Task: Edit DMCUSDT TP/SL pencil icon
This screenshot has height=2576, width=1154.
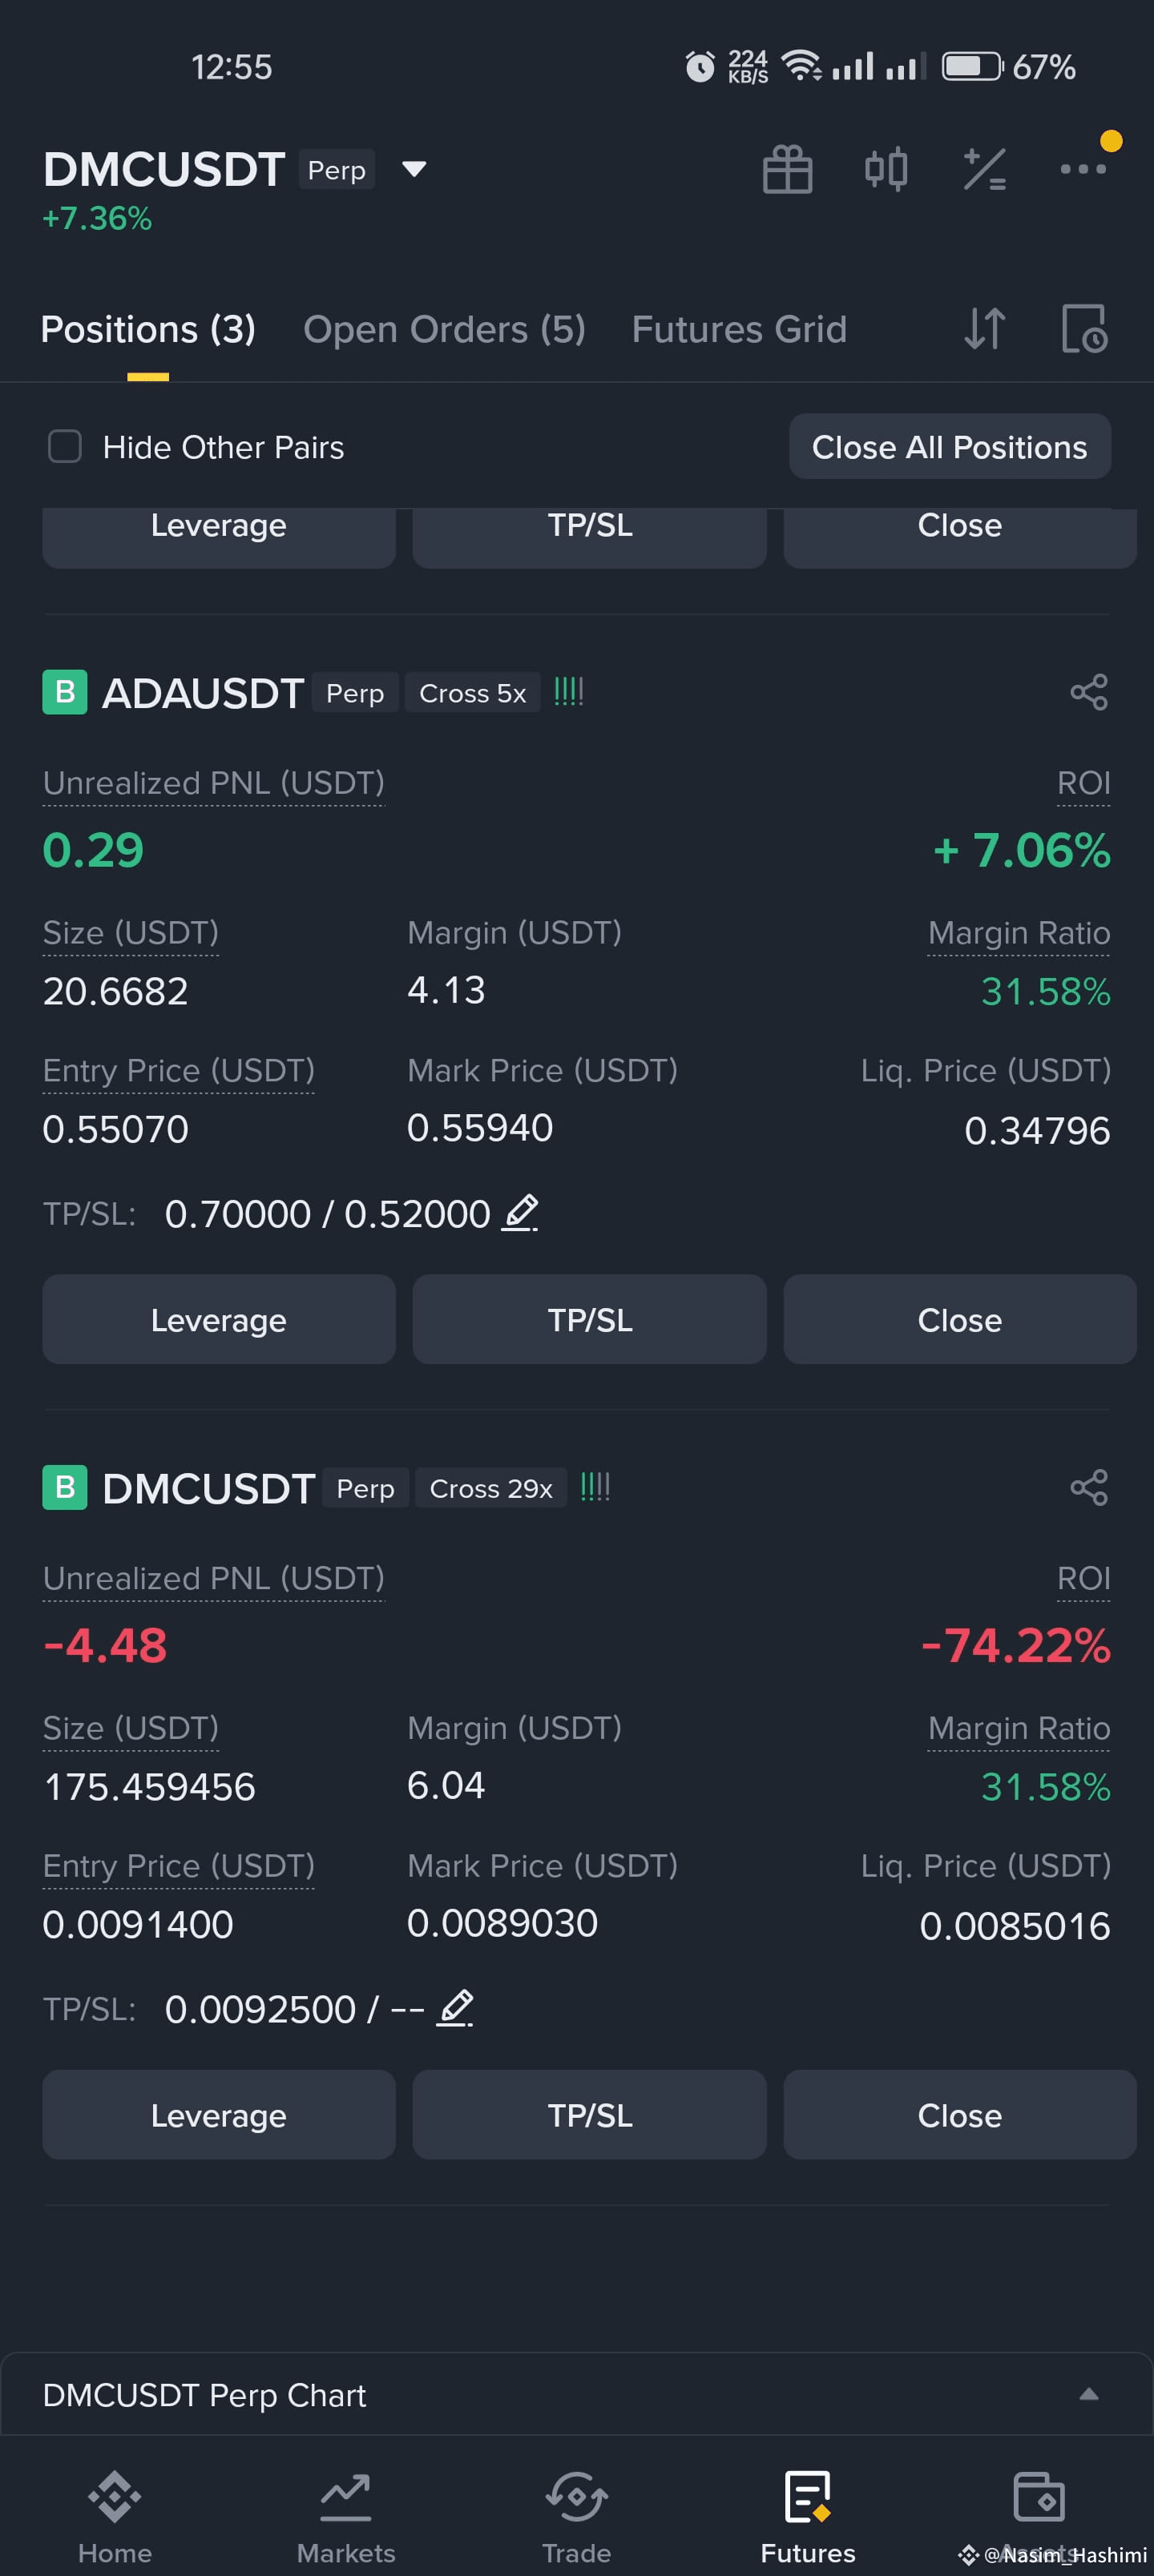Action: [454, 2008]
